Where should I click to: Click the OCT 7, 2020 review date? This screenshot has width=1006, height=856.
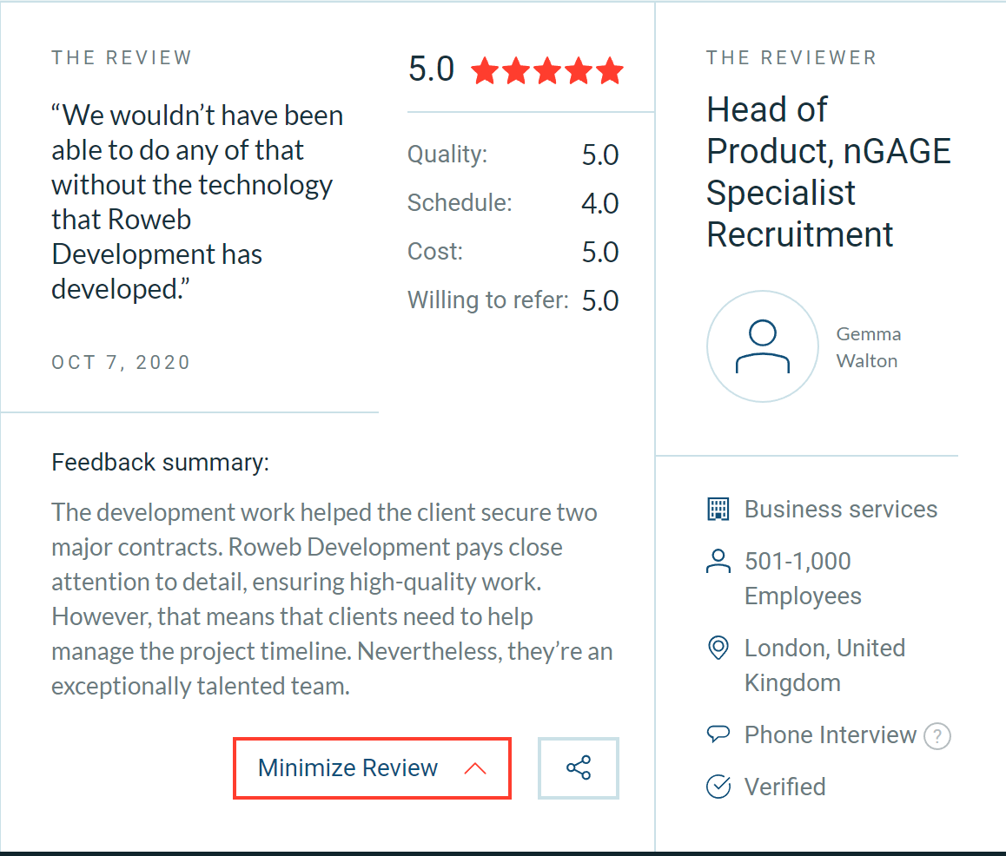point(121,362)
